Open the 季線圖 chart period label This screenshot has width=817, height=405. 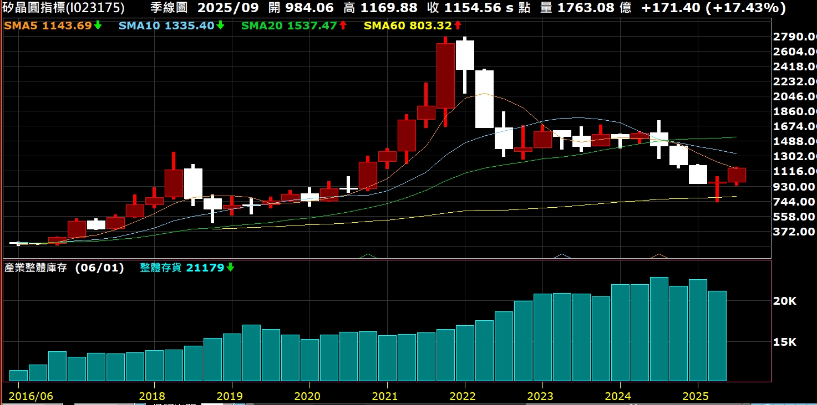coord(169,8)
